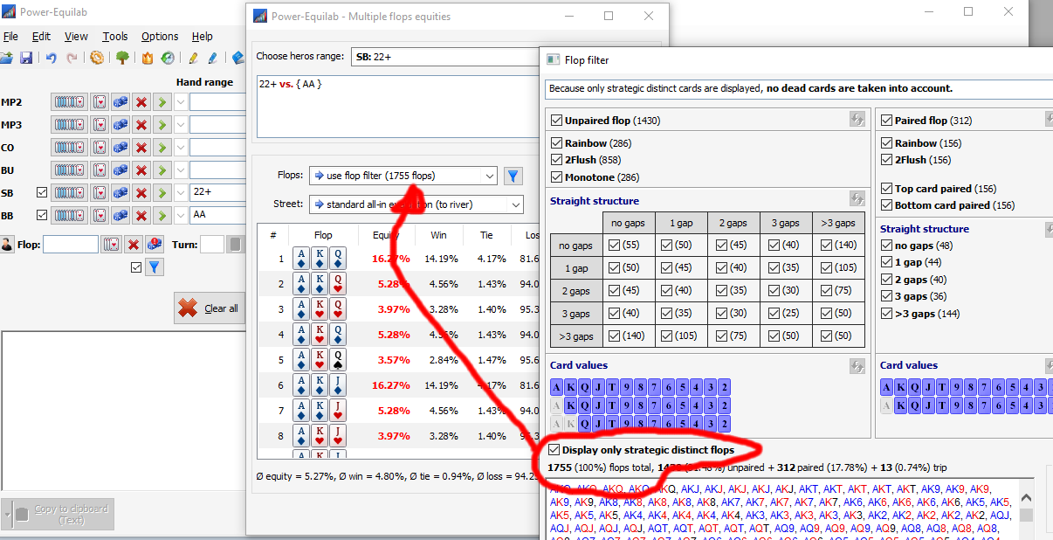Click Win column header in results table
The width and height of the screenshot is (1053, 540).
click(438, 235)
